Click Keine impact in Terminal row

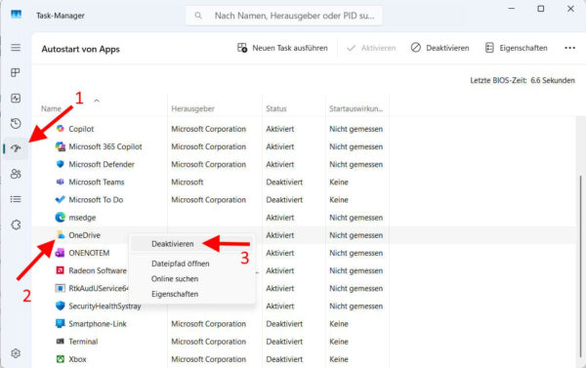point(339,342)
